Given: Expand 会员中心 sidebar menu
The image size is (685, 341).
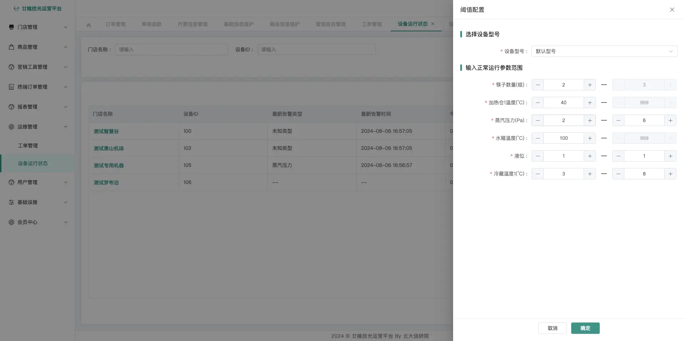Looking at the screenshot, I should point(37,222).
